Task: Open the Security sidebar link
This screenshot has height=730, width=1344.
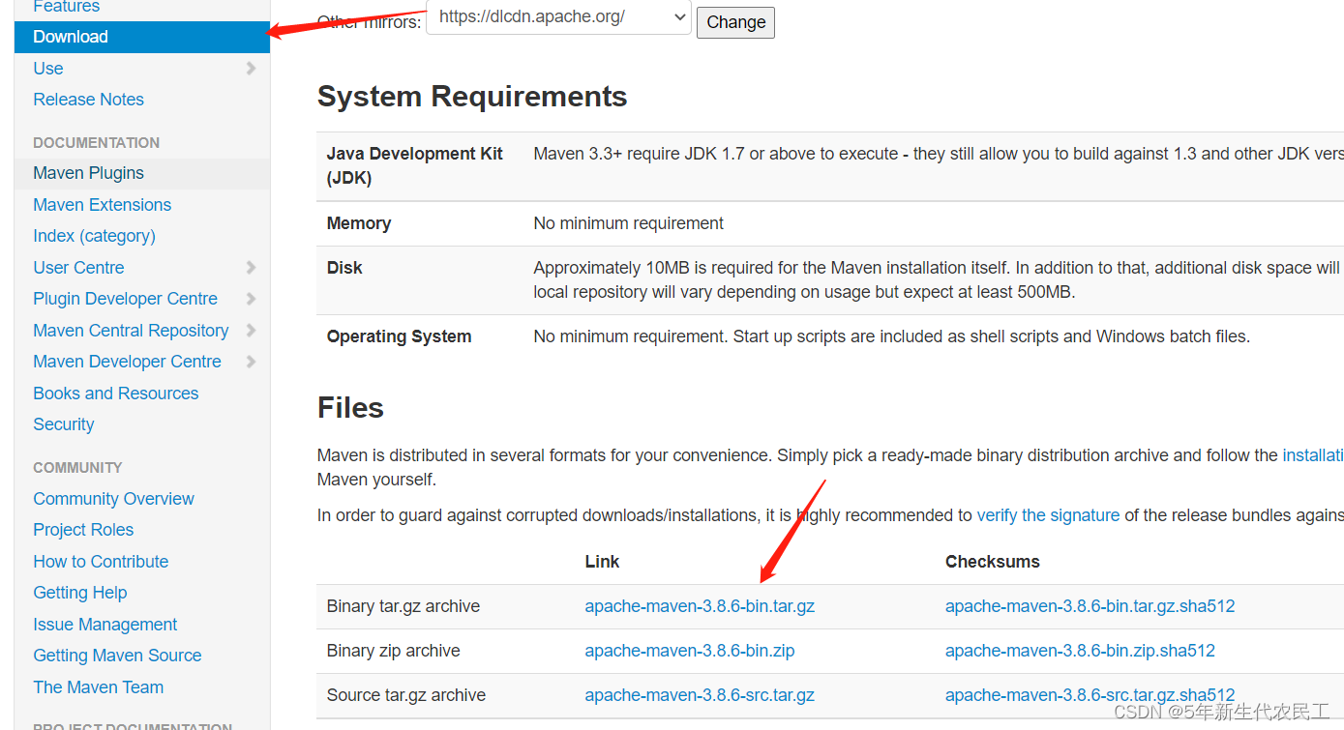Action: tap(63, 424)
